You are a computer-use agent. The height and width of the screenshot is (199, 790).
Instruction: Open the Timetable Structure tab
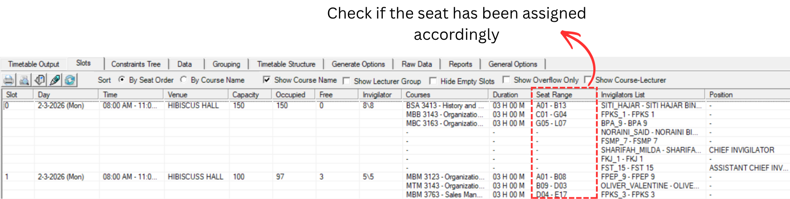(286, 64)
